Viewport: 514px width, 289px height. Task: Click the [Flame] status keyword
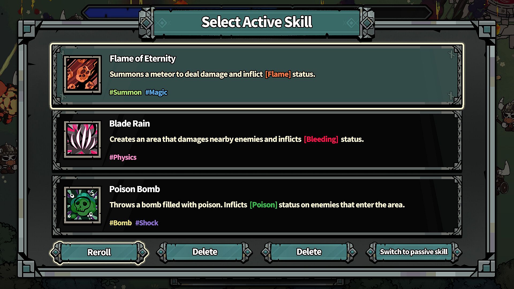point(278,74)
